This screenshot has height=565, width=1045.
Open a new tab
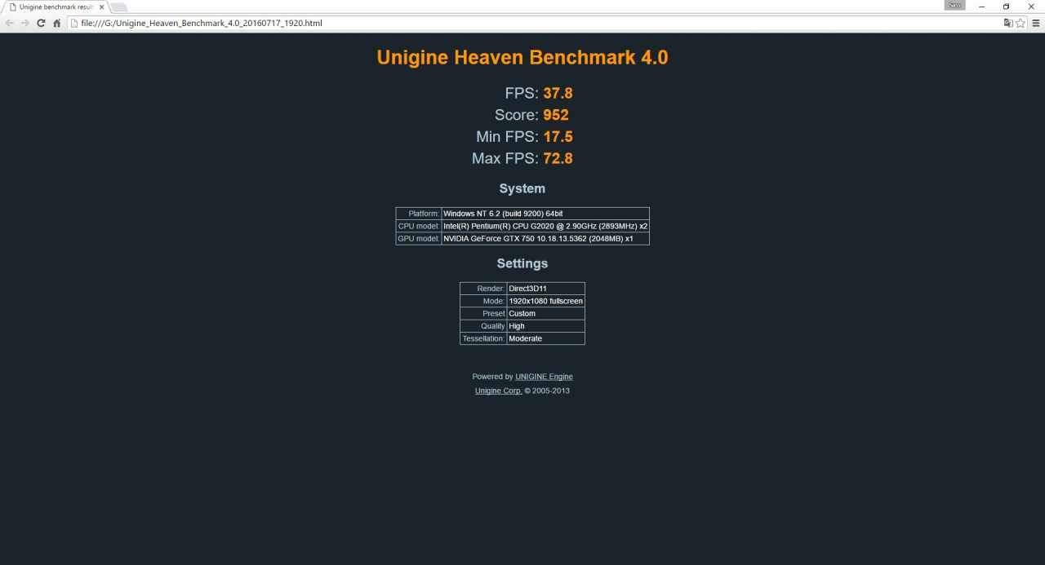tap(119, 7)
